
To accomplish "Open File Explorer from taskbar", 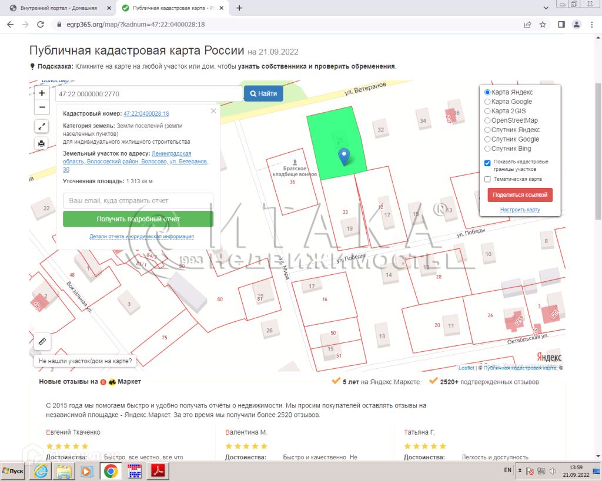I will pos(64,471).
